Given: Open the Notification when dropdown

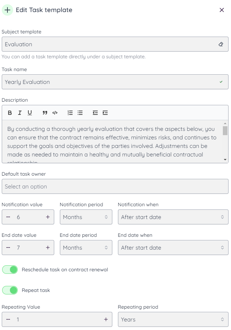Looking at the screenshot, I should pos(173,217).
